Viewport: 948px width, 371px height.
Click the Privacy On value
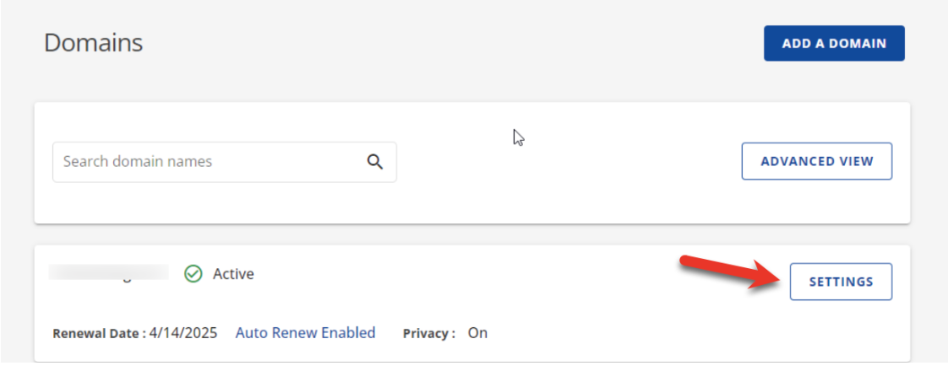477,333
